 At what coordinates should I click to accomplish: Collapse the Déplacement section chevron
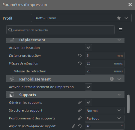tap(119, 40)
